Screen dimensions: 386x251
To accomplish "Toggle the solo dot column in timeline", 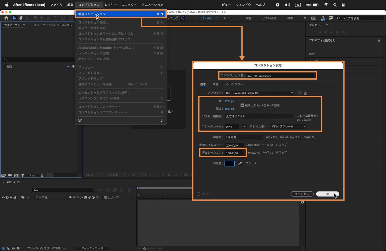I will (x=11, y=197).
